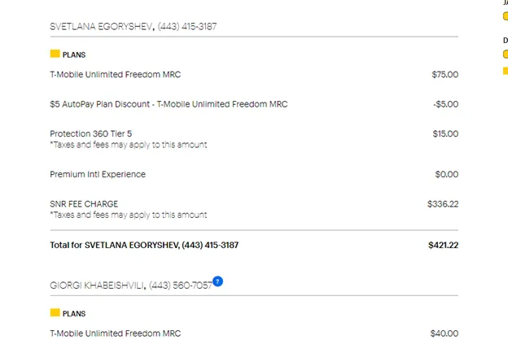Click the $40.00 amount for Giorgi's plan

click(444, 333)
